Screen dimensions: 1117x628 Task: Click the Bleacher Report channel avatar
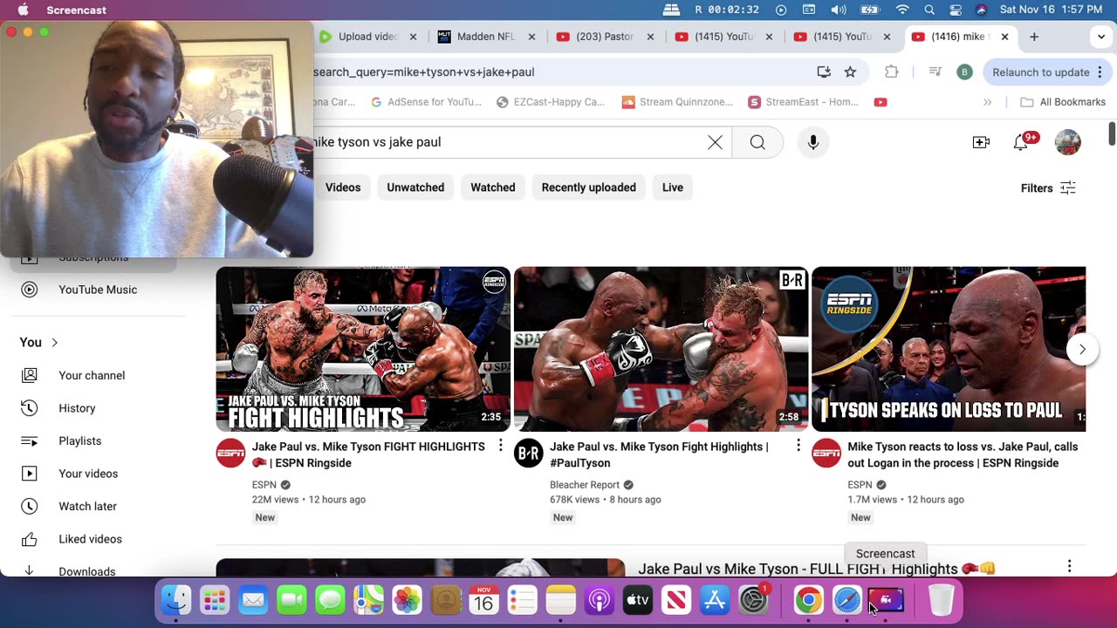coord(528,454)
